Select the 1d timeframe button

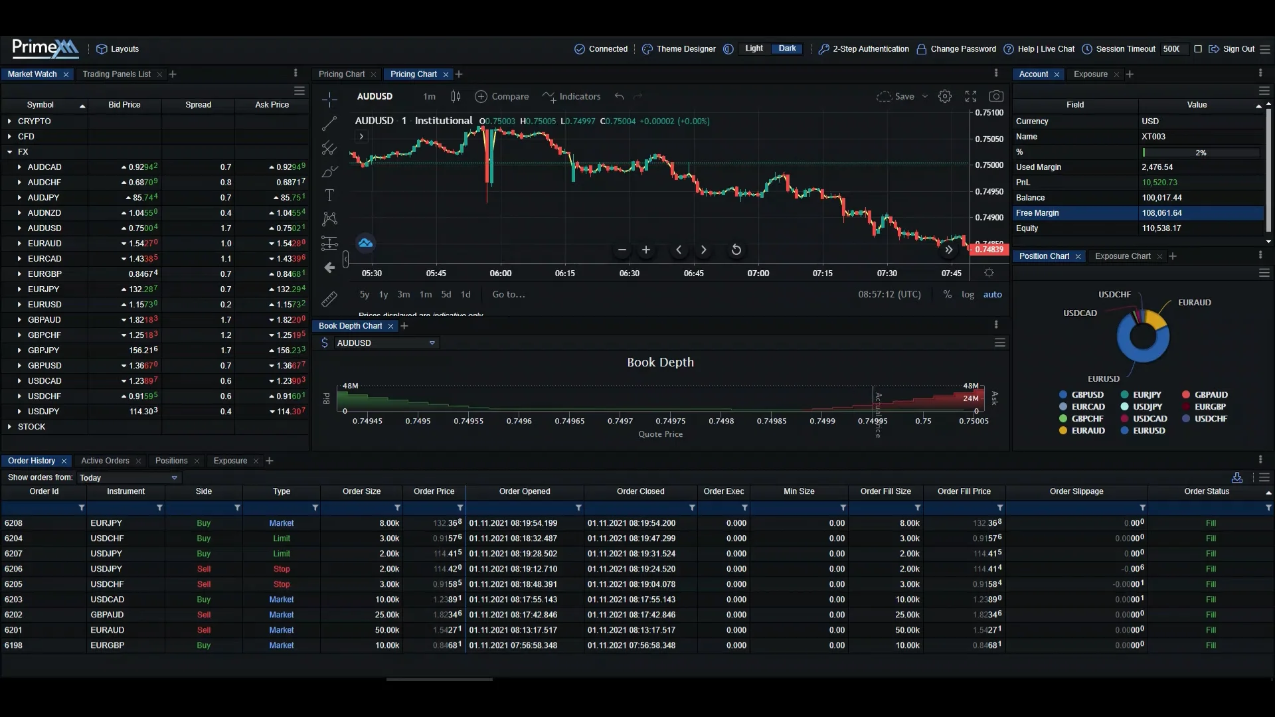click(x=466, y=295)
